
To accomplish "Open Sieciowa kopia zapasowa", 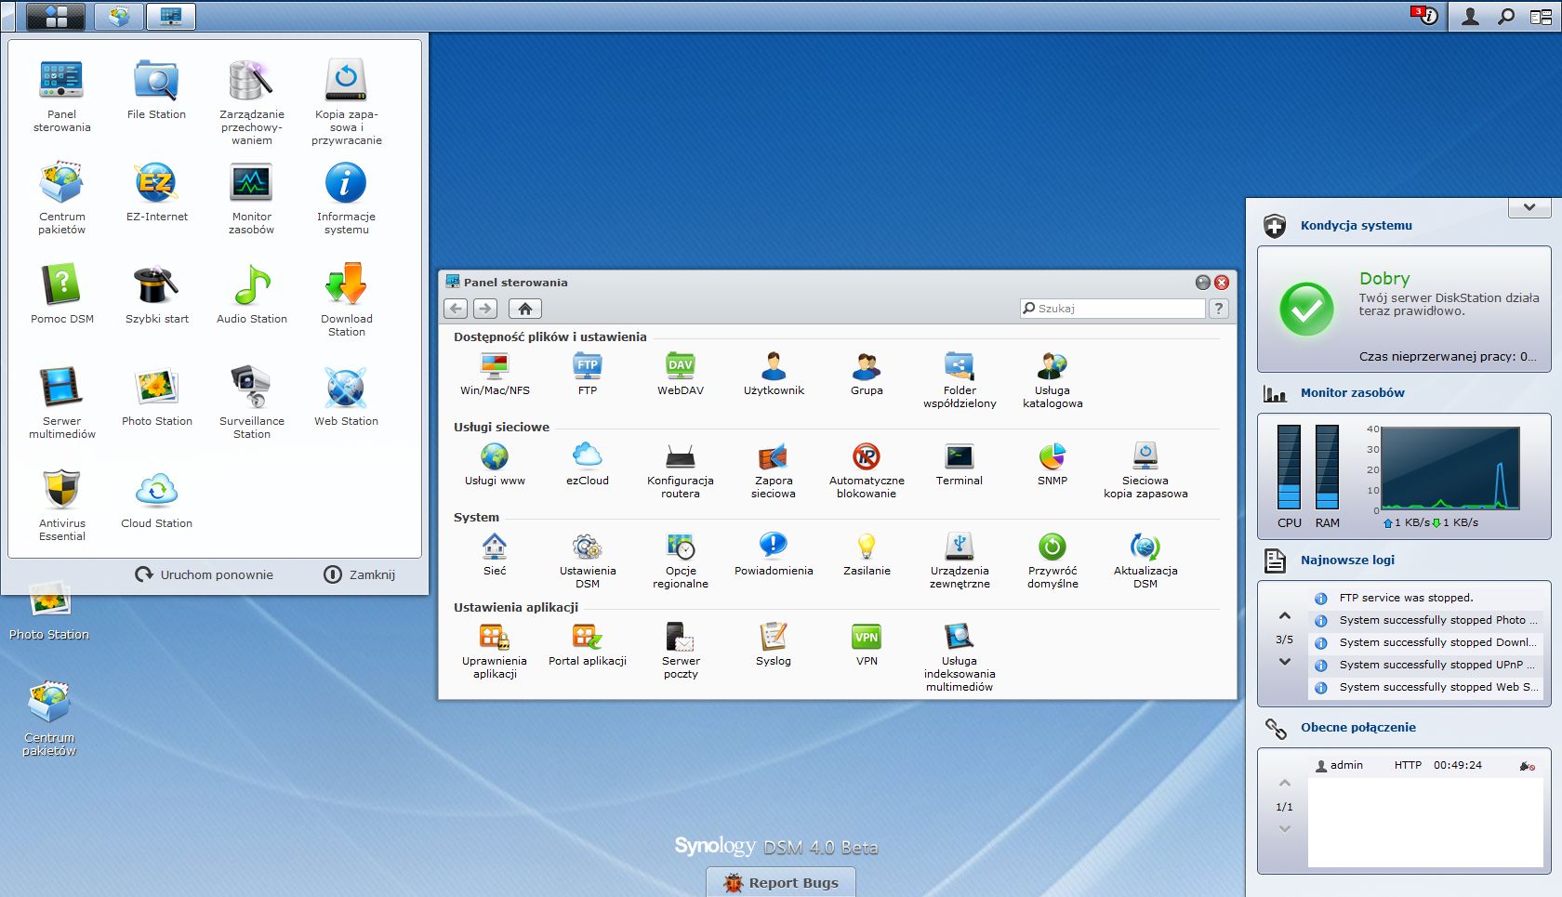I will point(1145,470).
